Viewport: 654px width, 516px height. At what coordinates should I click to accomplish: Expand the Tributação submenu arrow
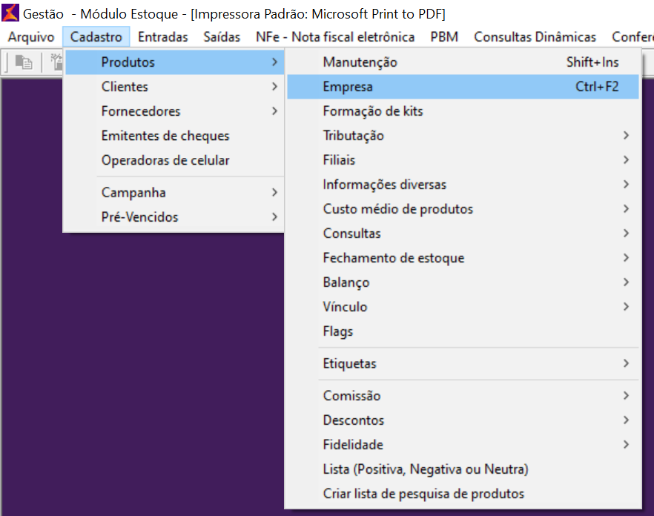tap(627, 136)
